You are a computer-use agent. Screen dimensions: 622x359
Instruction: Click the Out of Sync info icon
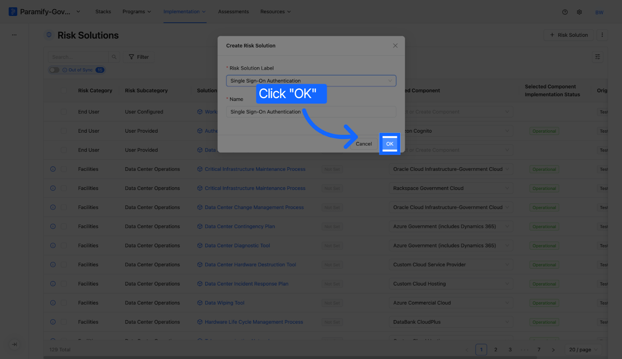coord(65,70)
